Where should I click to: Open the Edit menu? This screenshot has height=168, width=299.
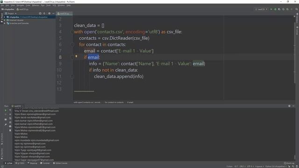[x=7, y=5]
